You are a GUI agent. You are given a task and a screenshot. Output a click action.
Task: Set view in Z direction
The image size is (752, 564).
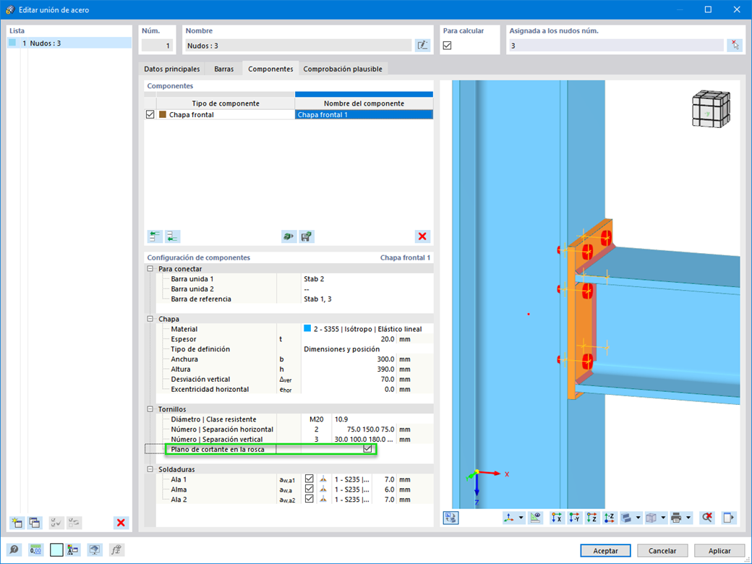coord(591,518)
